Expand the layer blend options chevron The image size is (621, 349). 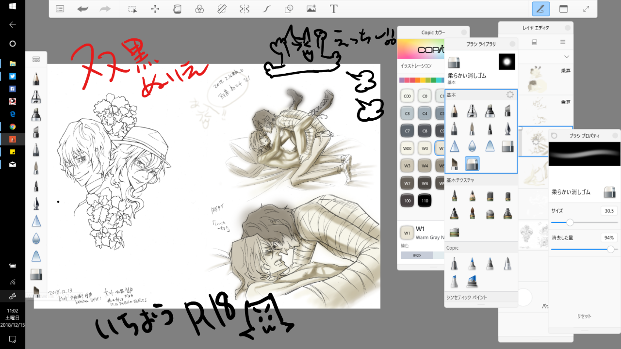click(x=567, y=57)
